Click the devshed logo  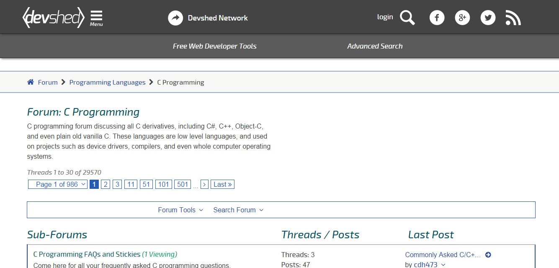coord(54,17)
